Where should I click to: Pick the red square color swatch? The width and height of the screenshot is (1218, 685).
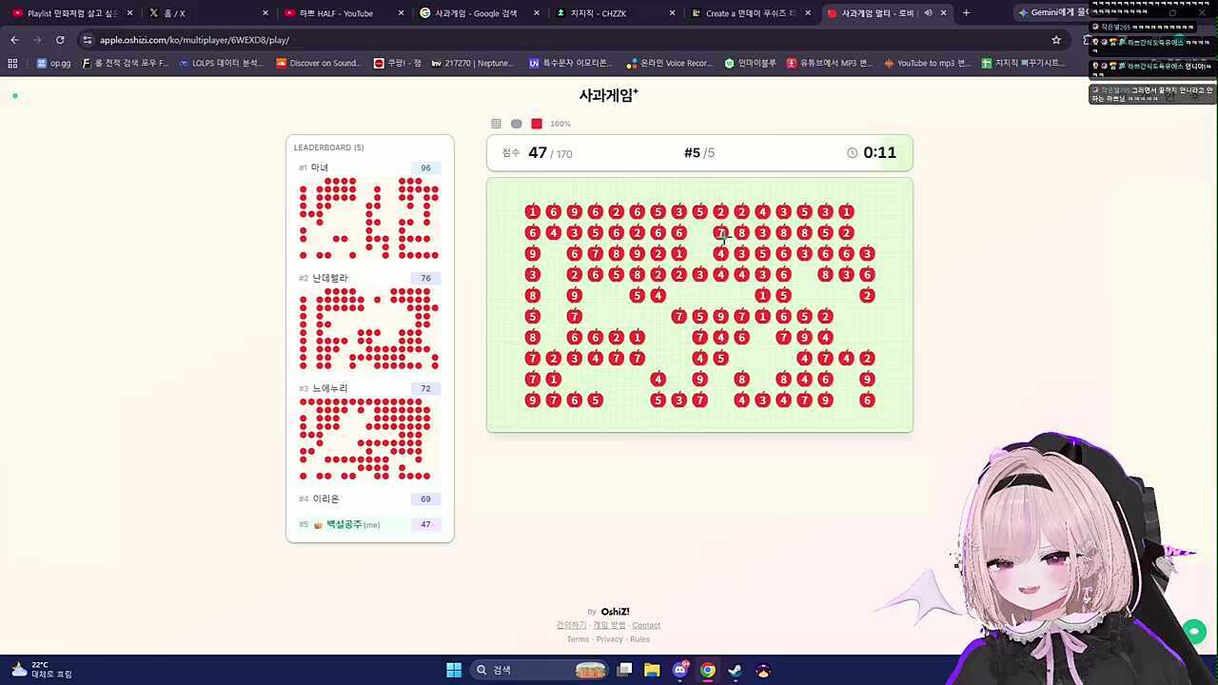(x=537, y=124)
